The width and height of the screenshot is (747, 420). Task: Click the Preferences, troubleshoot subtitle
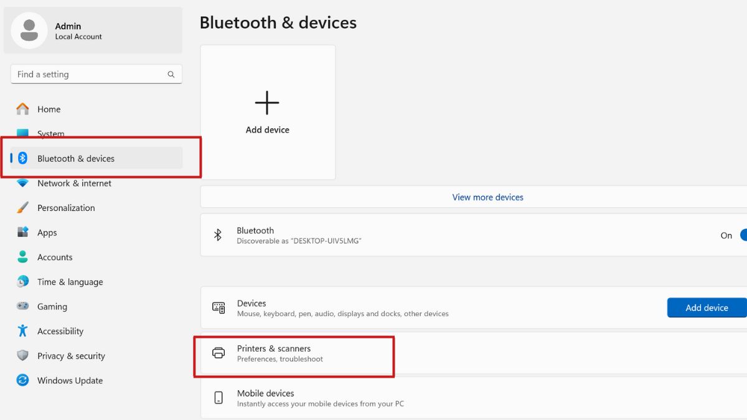click(280, 359)
